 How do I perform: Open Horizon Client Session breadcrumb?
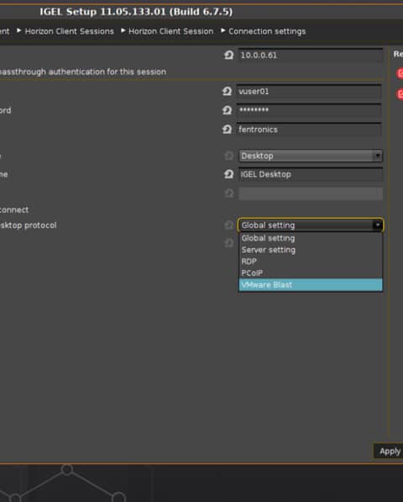[170, 31]
